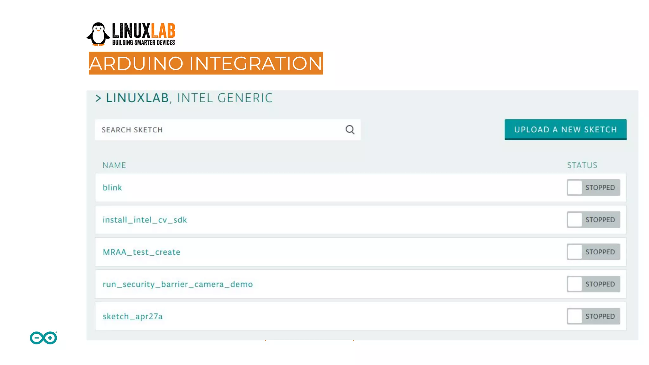Viewport: 649px width, 365px height.
Task: Switch on sketch_apr27a status toggle
Action: (x=593, y=316)
